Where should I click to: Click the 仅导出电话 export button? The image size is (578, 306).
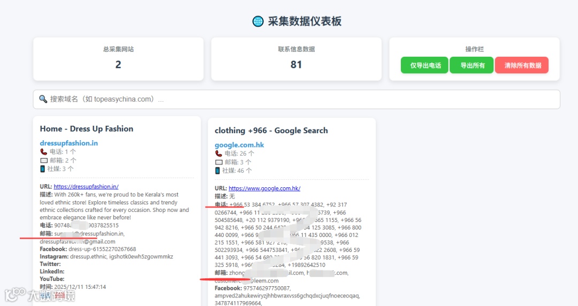[424, 65]
